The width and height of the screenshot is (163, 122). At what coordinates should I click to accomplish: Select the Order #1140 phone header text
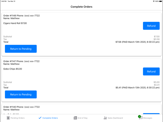coord(22,107)
